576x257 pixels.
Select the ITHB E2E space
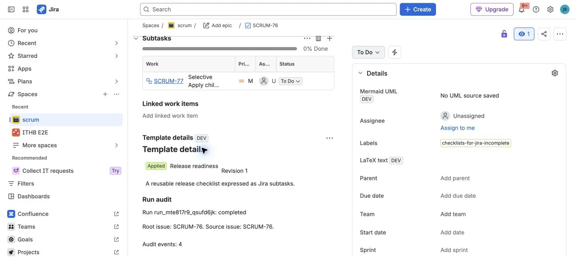pyautogui.click(x=66, y=132)
